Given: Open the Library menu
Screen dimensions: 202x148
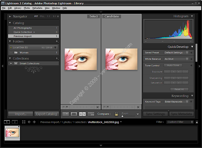Looking at the screenshot, I should tap(18, 8).
